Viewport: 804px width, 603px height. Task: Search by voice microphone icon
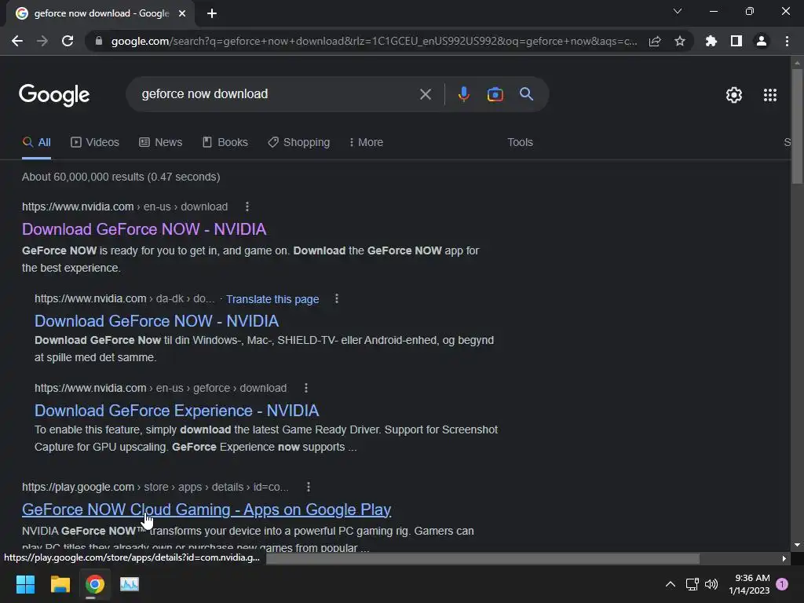(x=463, y=94)
